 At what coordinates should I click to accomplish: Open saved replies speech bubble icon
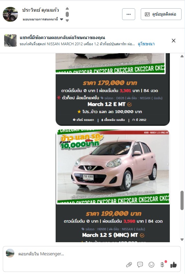tap(140, 265)
